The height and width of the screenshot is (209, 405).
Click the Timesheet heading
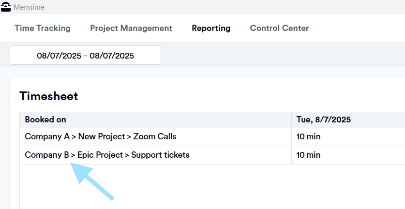tap(49, 96)
